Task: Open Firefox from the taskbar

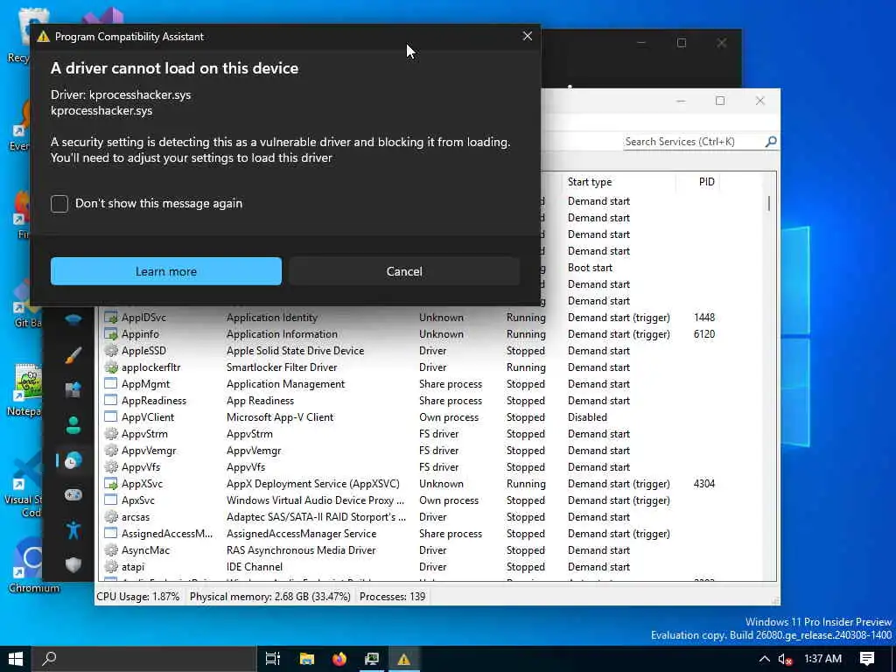Action: (339, 659)
